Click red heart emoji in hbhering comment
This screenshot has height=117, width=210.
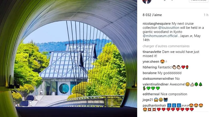click(x=183, y=67)
